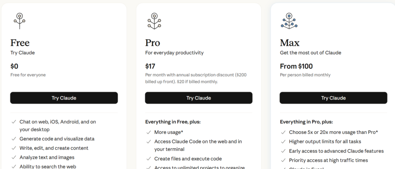
Task: Click the Try Claude button under Free
Action: coord(64,98)
